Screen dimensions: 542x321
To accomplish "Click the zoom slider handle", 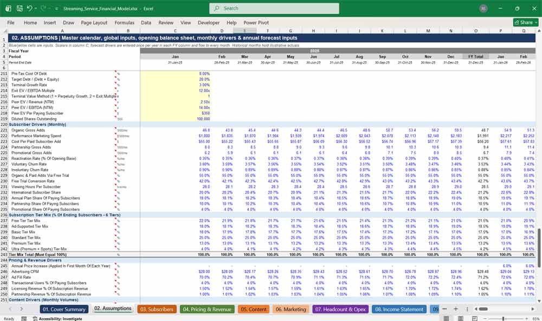I will coord(504,319).
